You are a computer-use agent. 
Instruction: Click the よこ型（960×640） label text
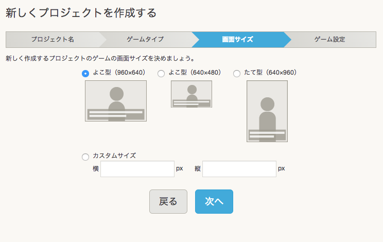coord(119,73)
